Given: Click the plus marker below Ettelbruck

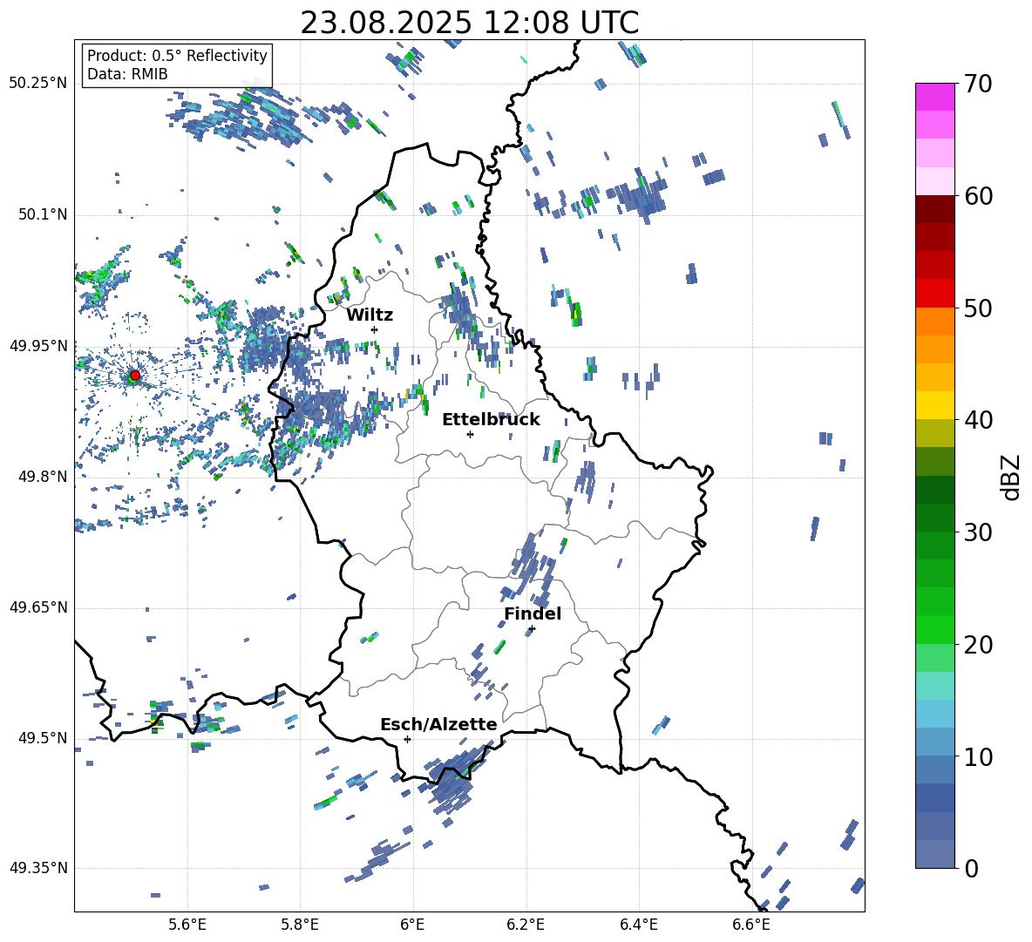Looking at the screenshot, I should [470, 434].
